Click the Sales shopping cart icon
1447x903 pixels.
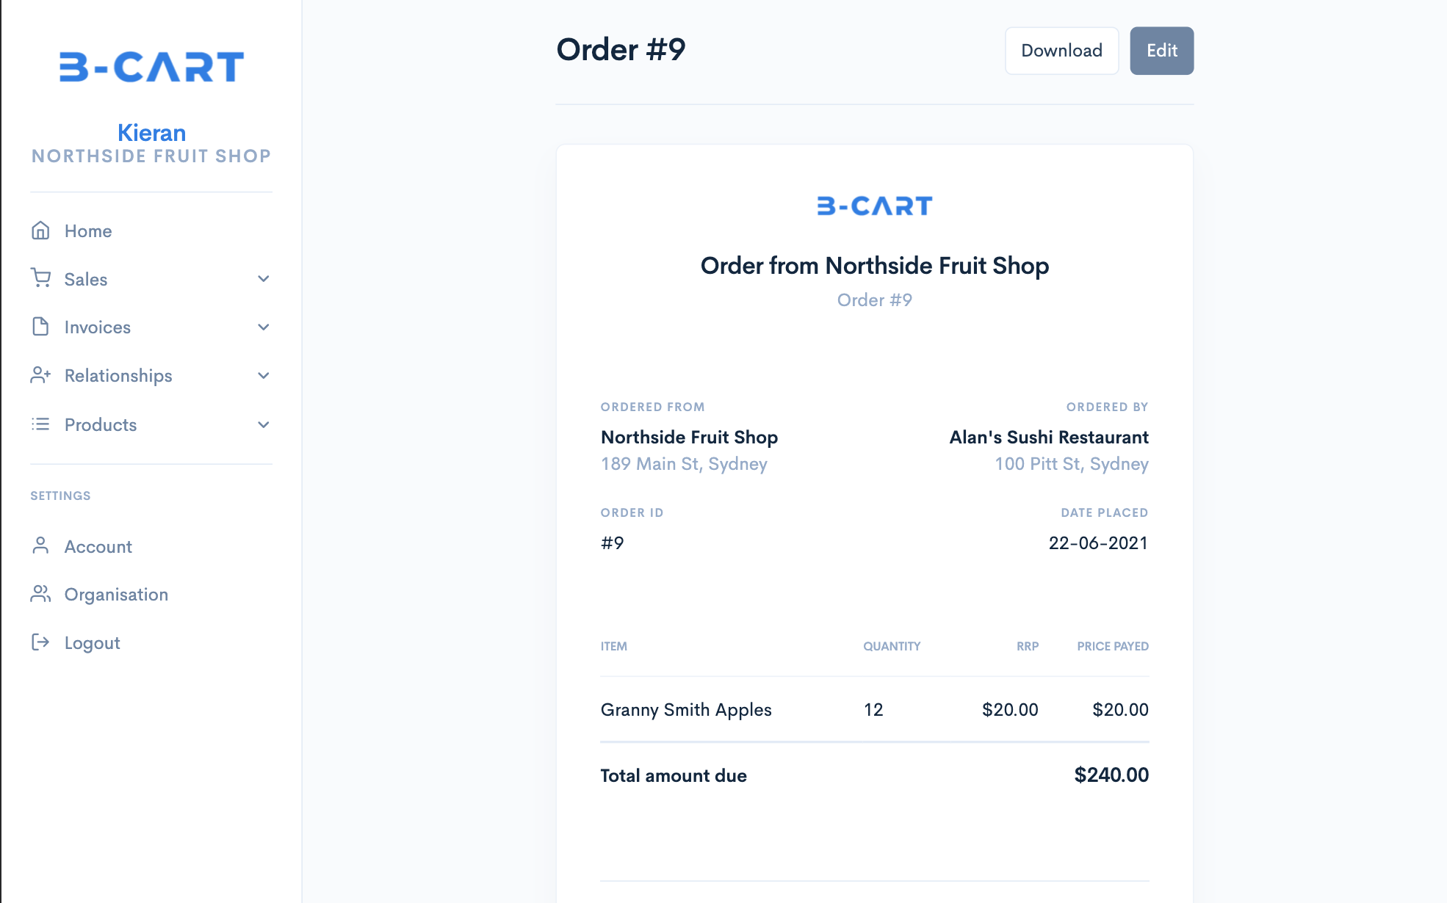[x=40, y=279]
